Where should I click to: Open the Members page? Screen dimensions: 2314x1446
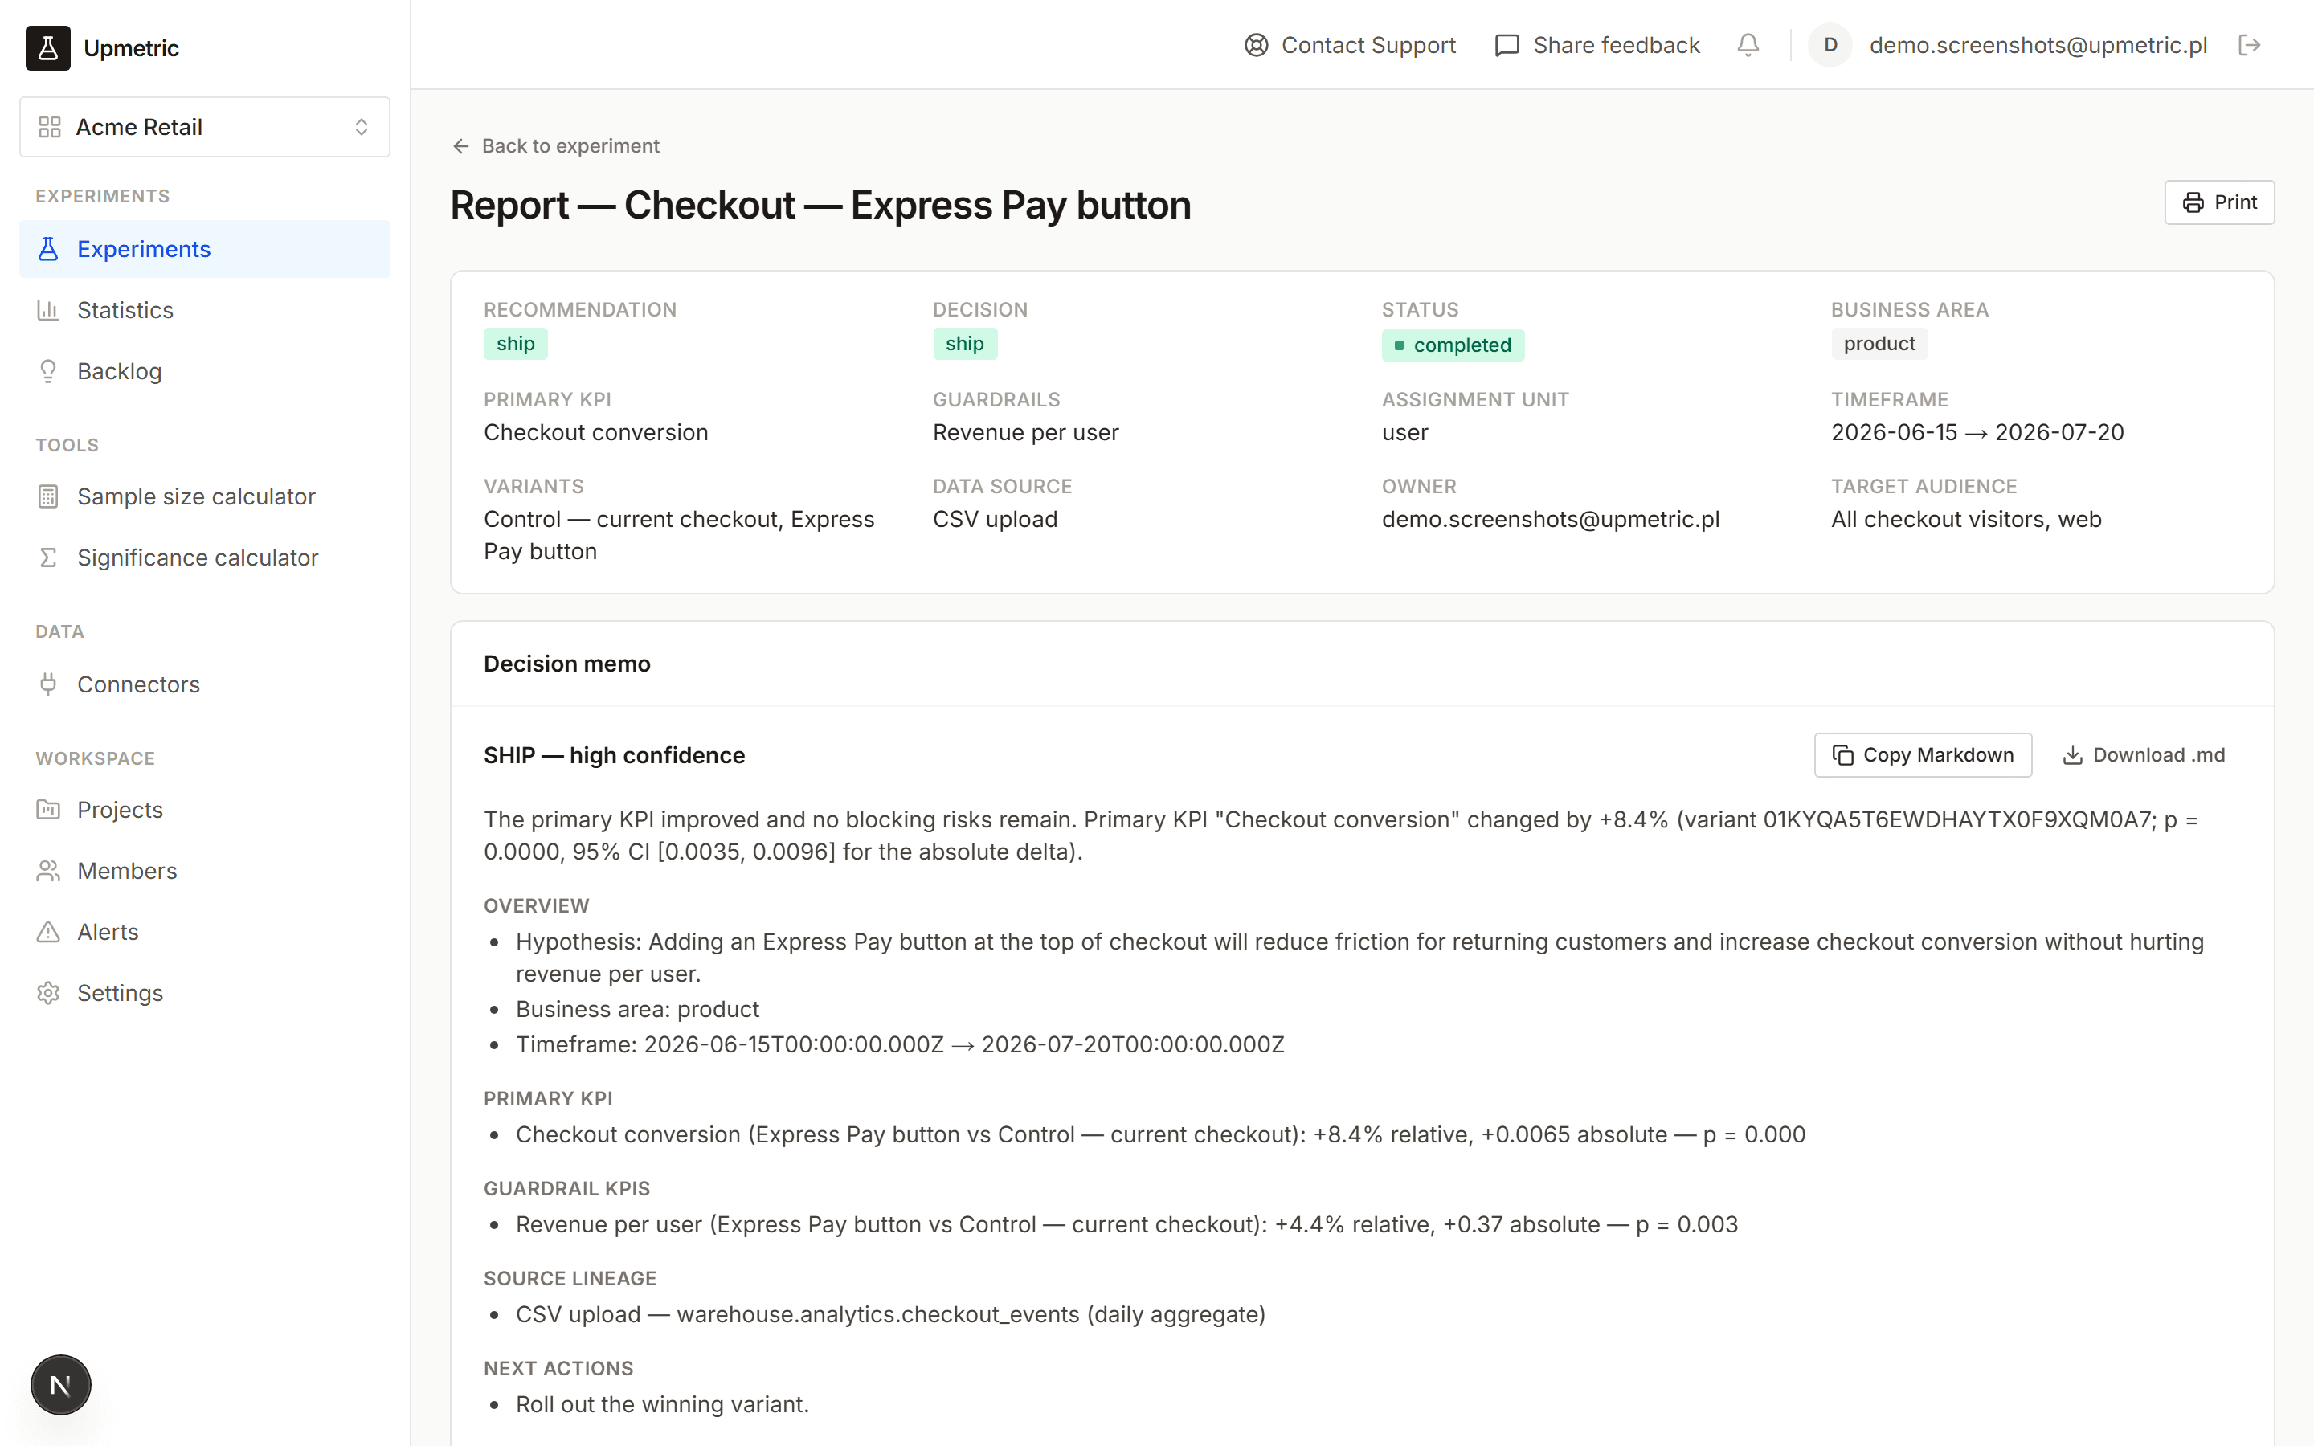[205, 872]
